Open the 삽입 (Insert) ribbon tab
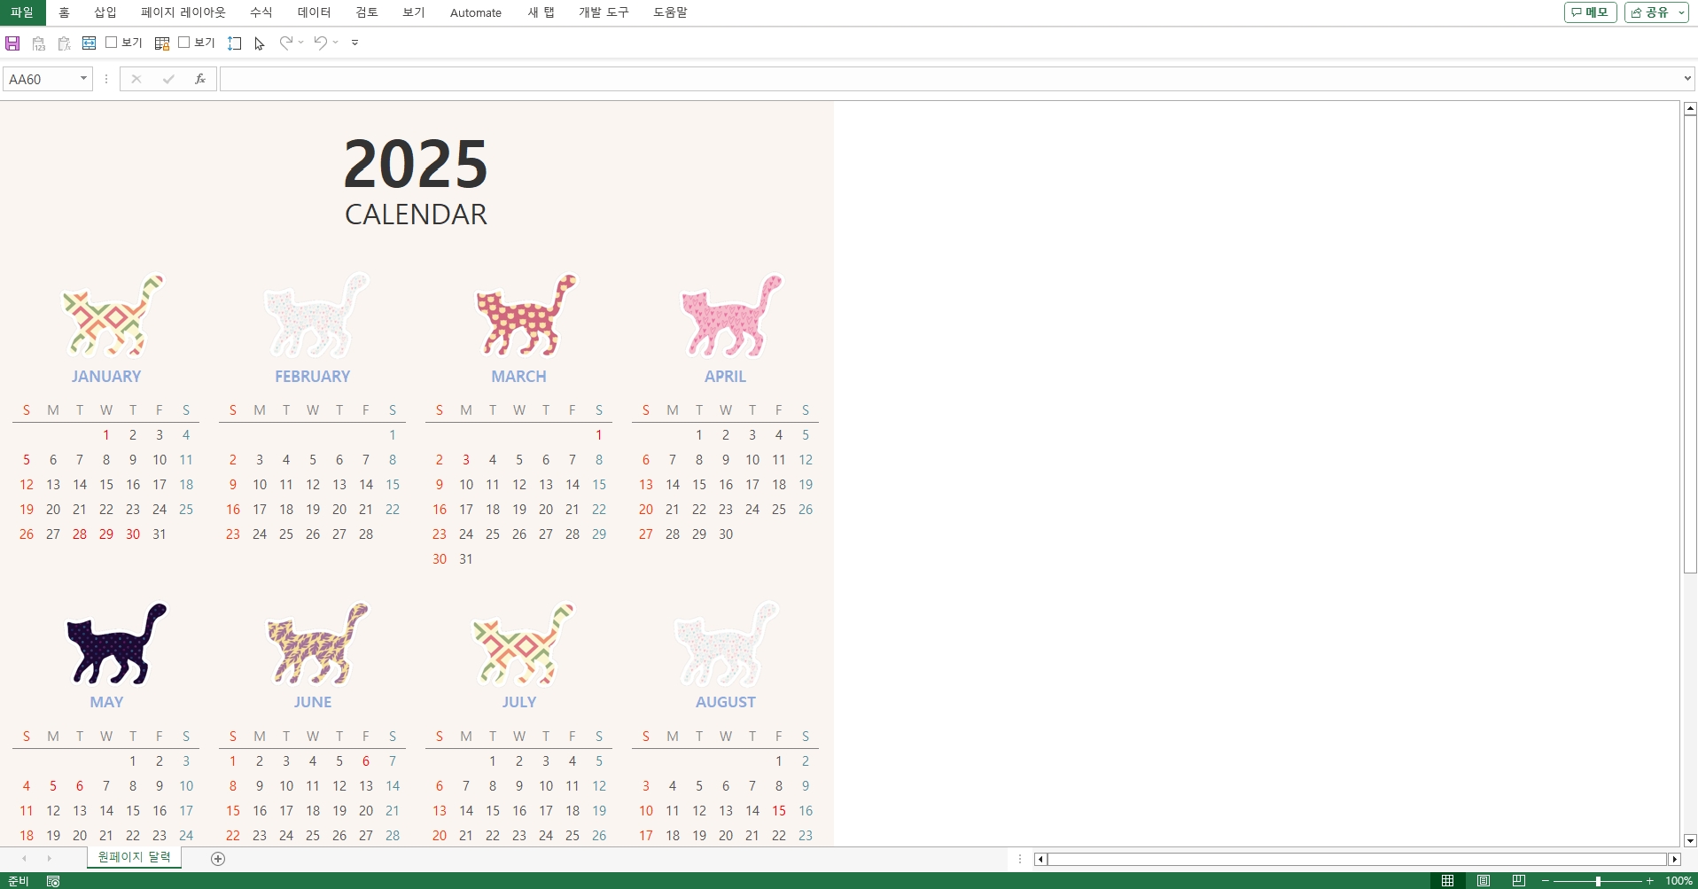Image resolution: width=1698 pixels, height=889 pixels. 105,12
